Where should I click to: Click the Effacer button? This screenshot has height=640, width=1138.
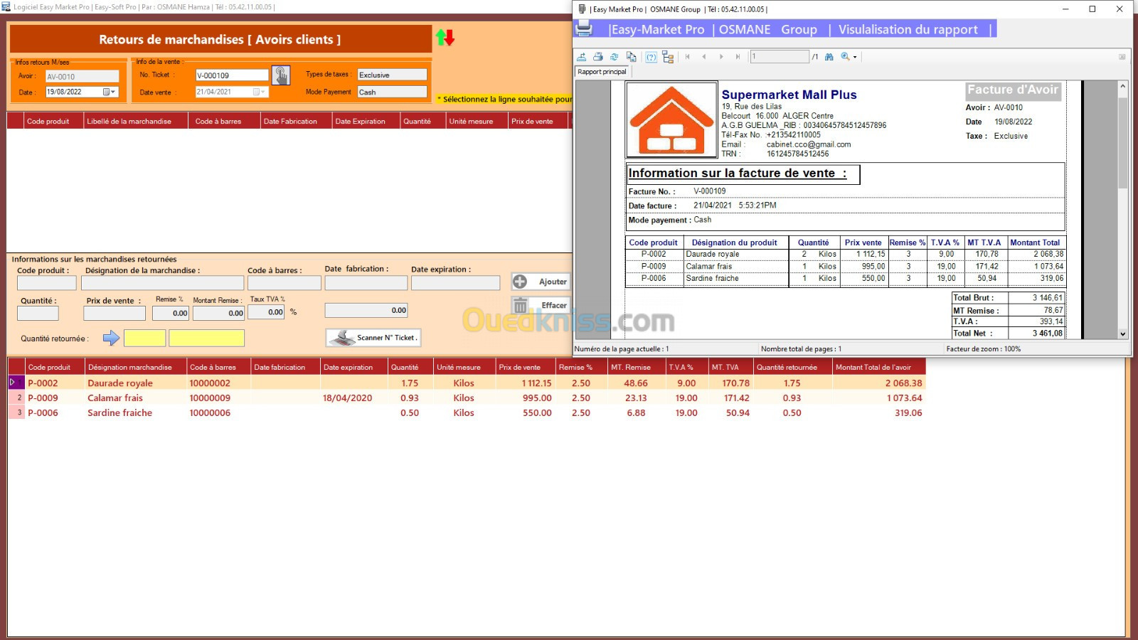541,306
